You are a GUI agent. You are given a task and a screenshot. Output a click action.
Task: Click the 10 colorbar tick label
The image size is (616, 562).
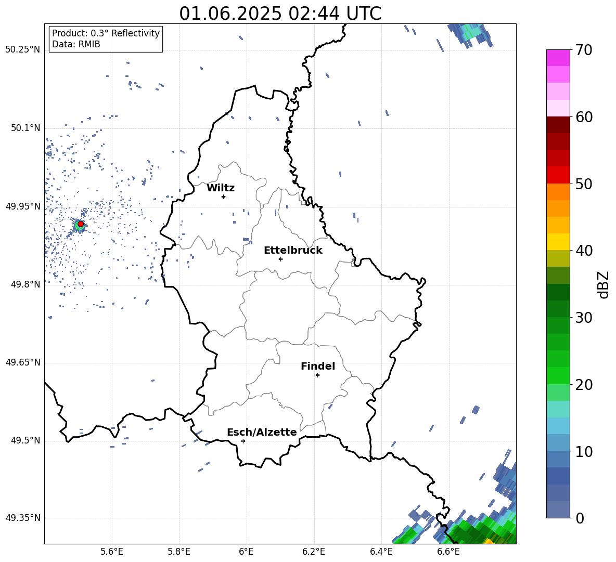583,451
